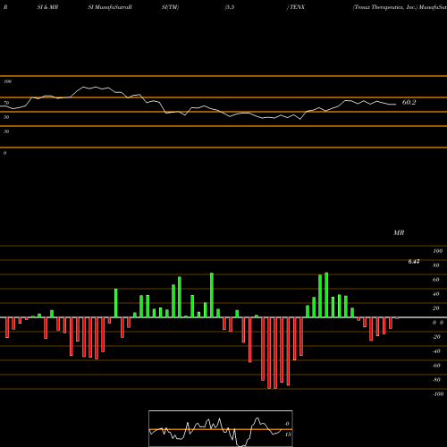The width and height of the screenshot is (447, 447).
Task: Click the TENX ticker text in header
Action: click(297, 7)
